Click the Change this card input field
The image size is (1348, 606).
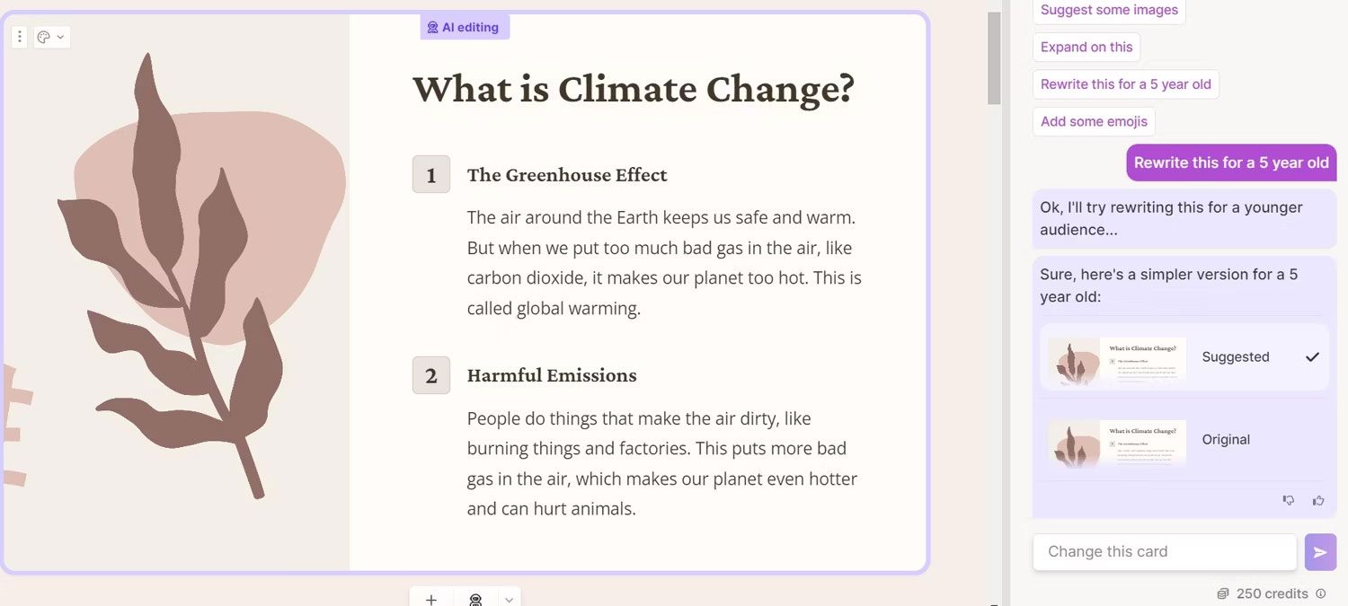(x=1165, y=552)
